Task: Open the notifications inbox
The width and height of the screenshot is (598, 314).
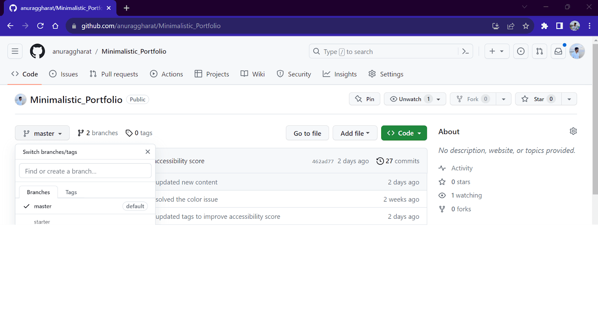Action: click(x=558, y=51)
